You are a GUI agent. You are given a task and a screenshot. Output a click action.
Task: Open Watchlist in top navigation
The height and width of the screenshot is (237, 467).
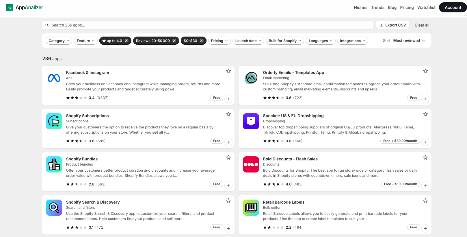coord(426,7)
